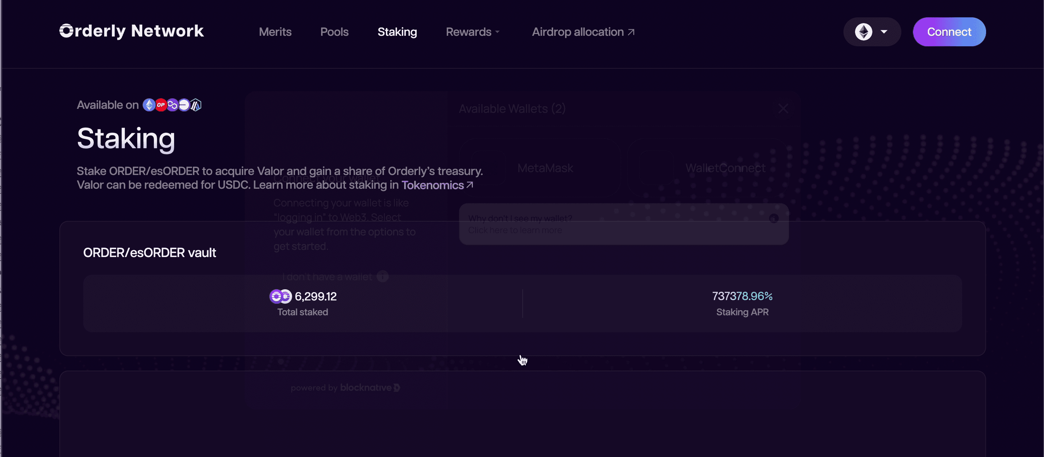The height and width of the screenshot is (457, 1044).
Task: Click the Connect wallet button
Action: pyautogui.click(x=949, y=31)
